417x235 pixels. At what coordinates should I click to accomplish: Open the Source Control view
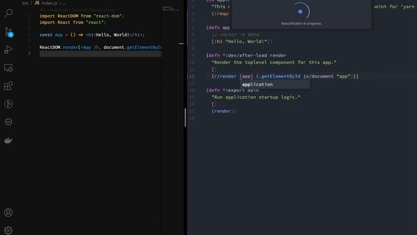(x=8, y=32)
